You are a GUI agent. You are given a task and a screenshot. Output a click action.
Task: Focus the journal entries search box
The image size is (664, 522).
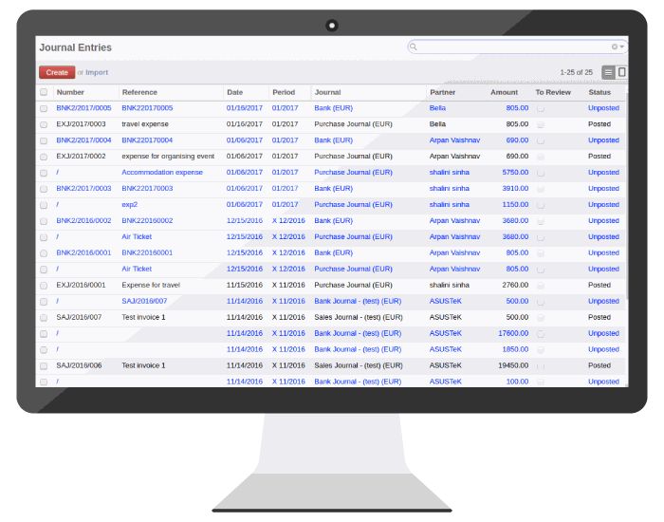pyautogui.click(x=517, y=47)
